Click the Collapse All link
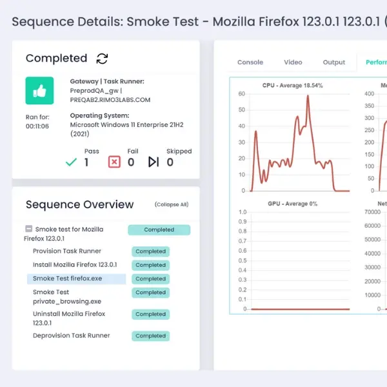 click(x=172, y=204)
